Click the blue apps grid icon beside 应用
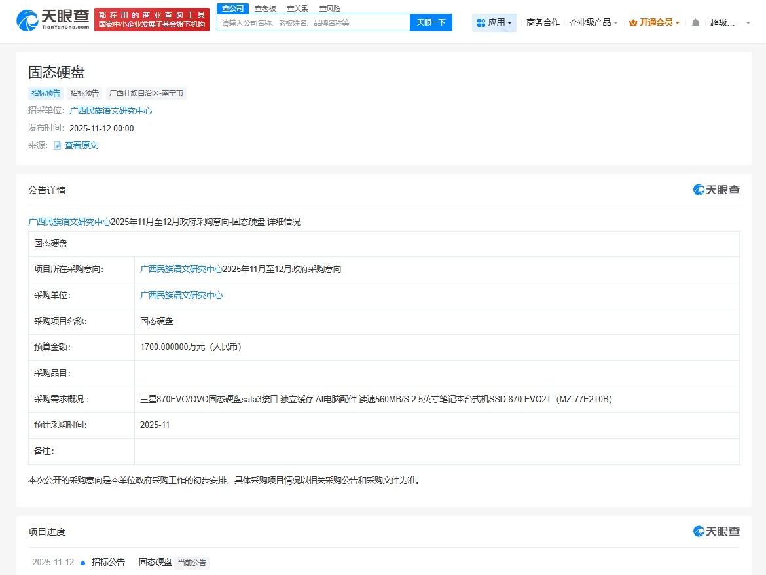Viewport: 766px width, 575px height. click(482, 22)
